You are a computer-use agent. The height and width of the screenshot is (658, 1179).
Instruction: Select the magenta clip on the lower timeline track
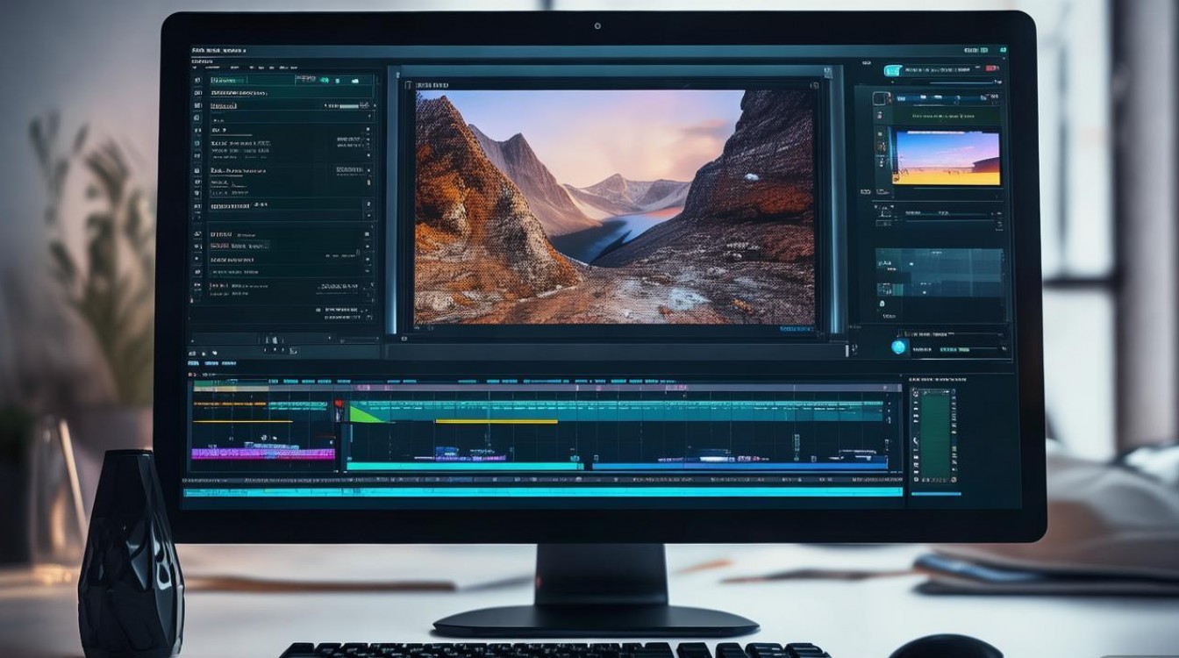point(263,454)
